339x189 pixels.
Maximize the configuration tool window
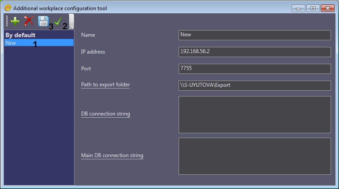(x=312, y=8)
